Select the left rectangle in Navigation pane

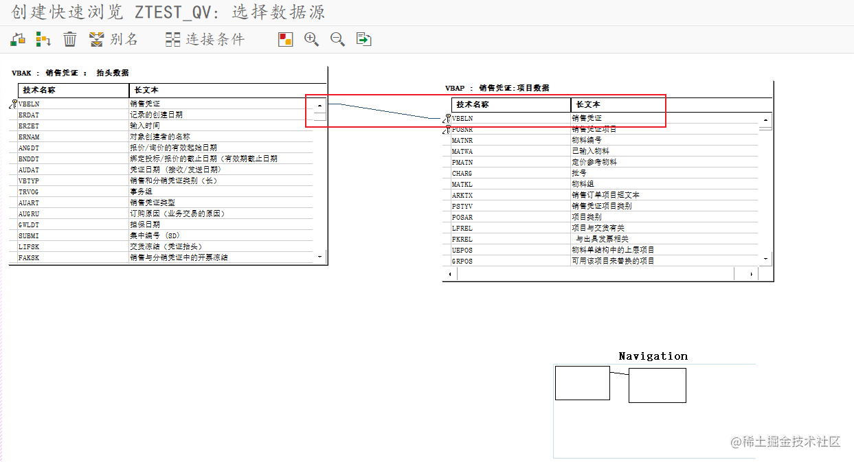[x=583, y=383]
